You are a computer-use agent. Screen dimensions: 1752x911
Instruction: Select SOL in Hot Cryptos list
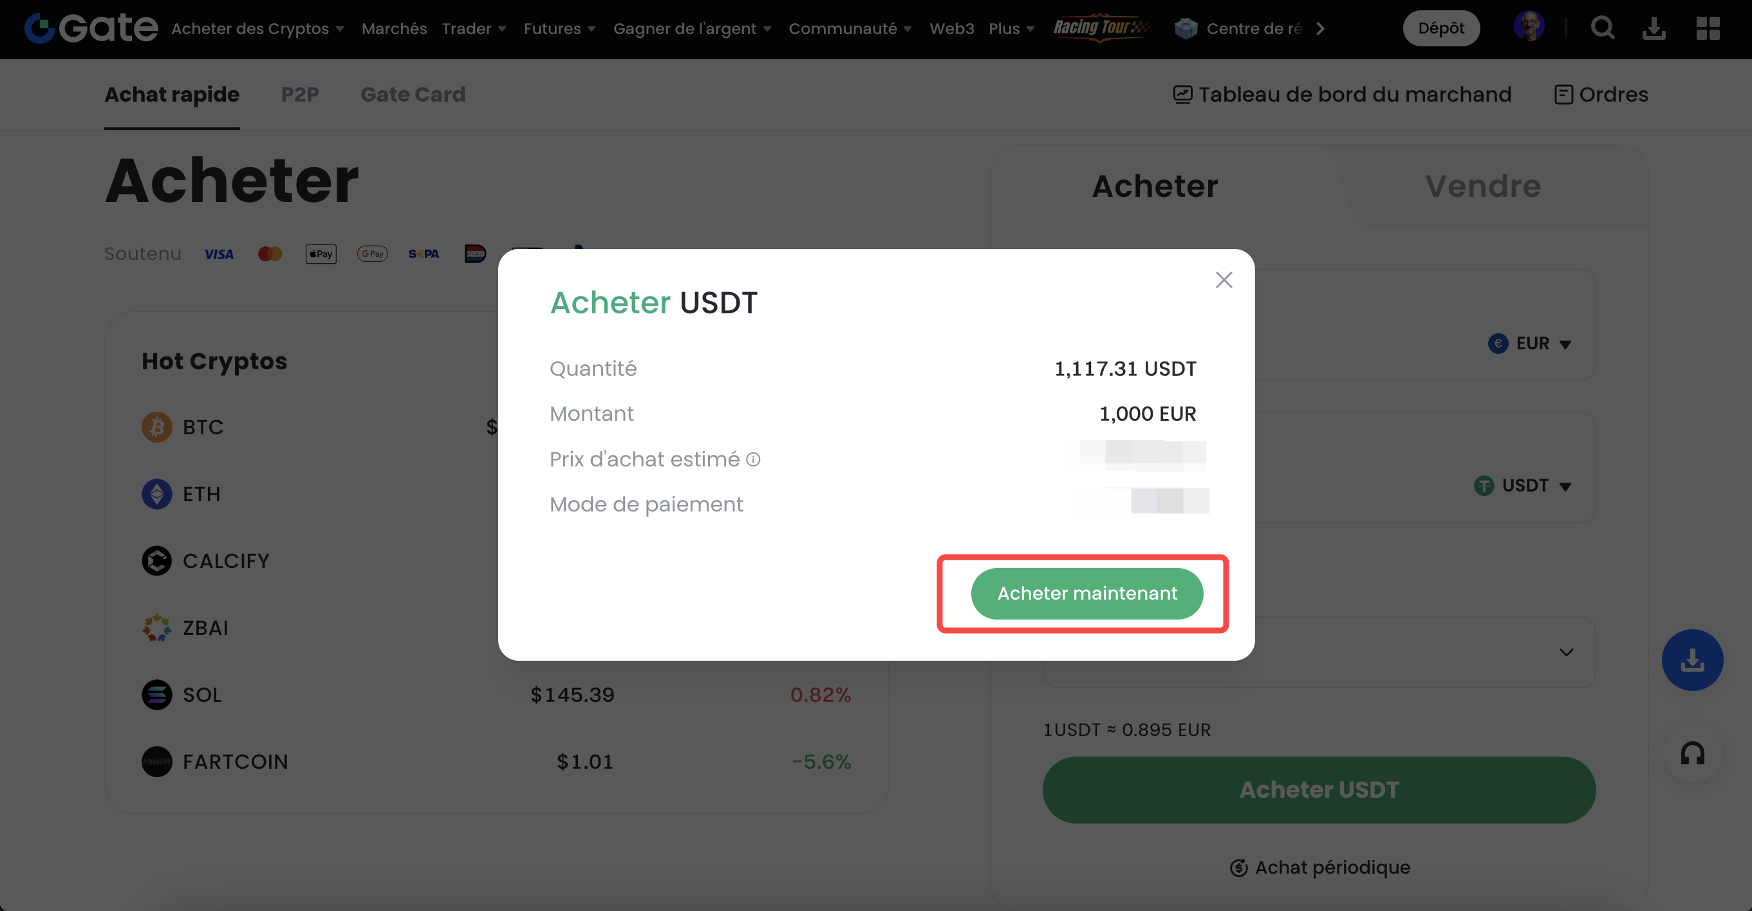(x=202, y=695)
